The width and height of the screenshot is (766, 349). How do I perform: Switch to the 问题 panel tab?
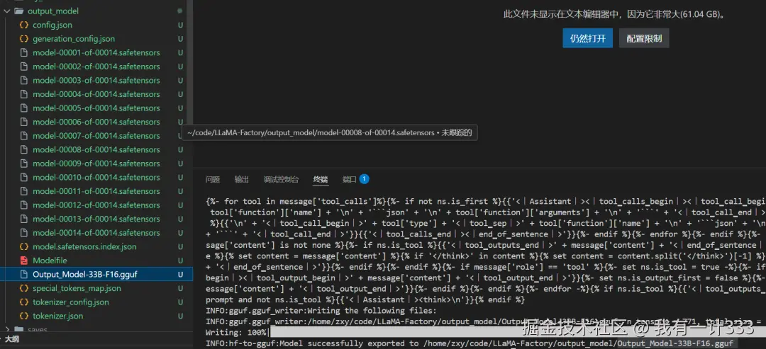tap(213, 179)
